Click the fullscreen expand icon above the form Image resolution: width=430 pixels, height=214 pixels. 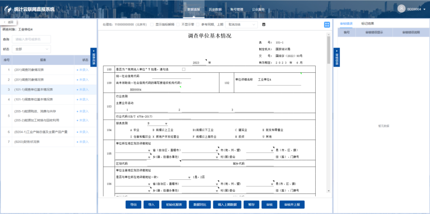tap(327, 25)
